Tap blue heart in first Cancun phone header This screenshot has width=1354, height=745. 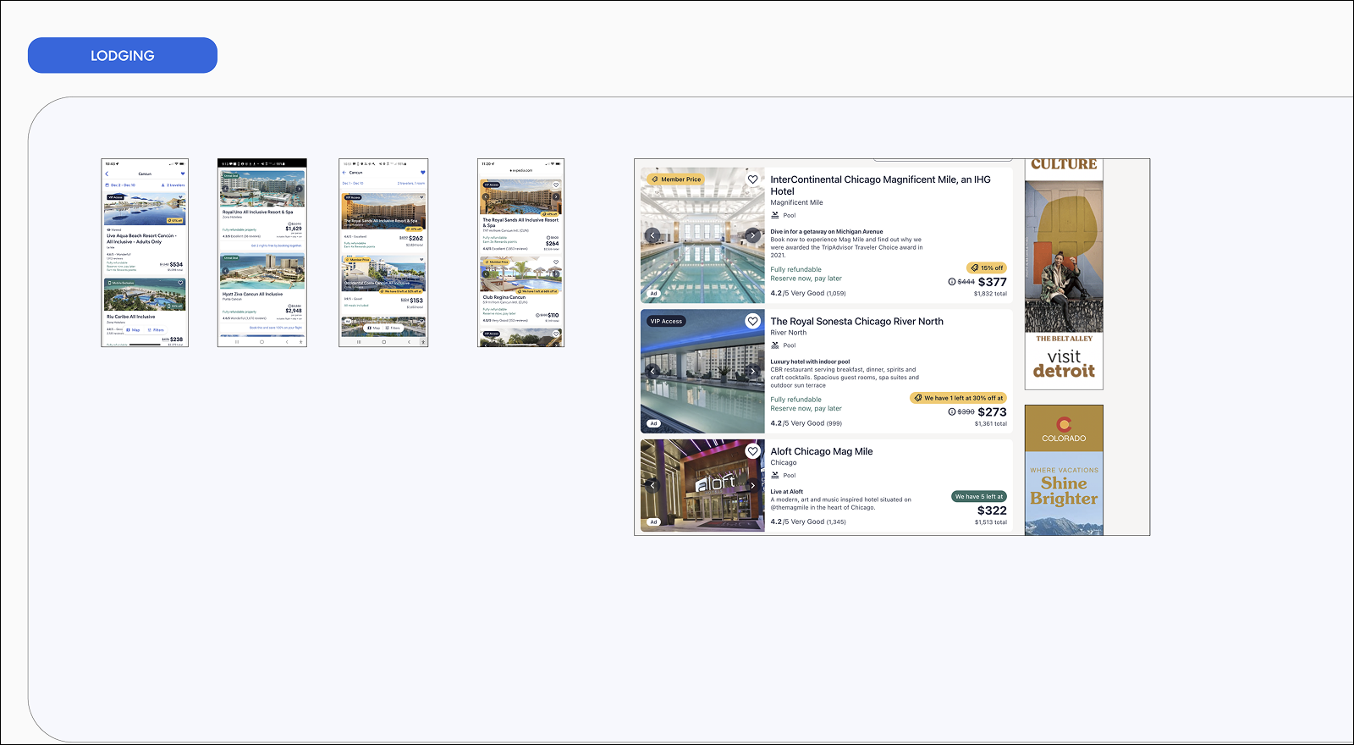pos(183,174)
